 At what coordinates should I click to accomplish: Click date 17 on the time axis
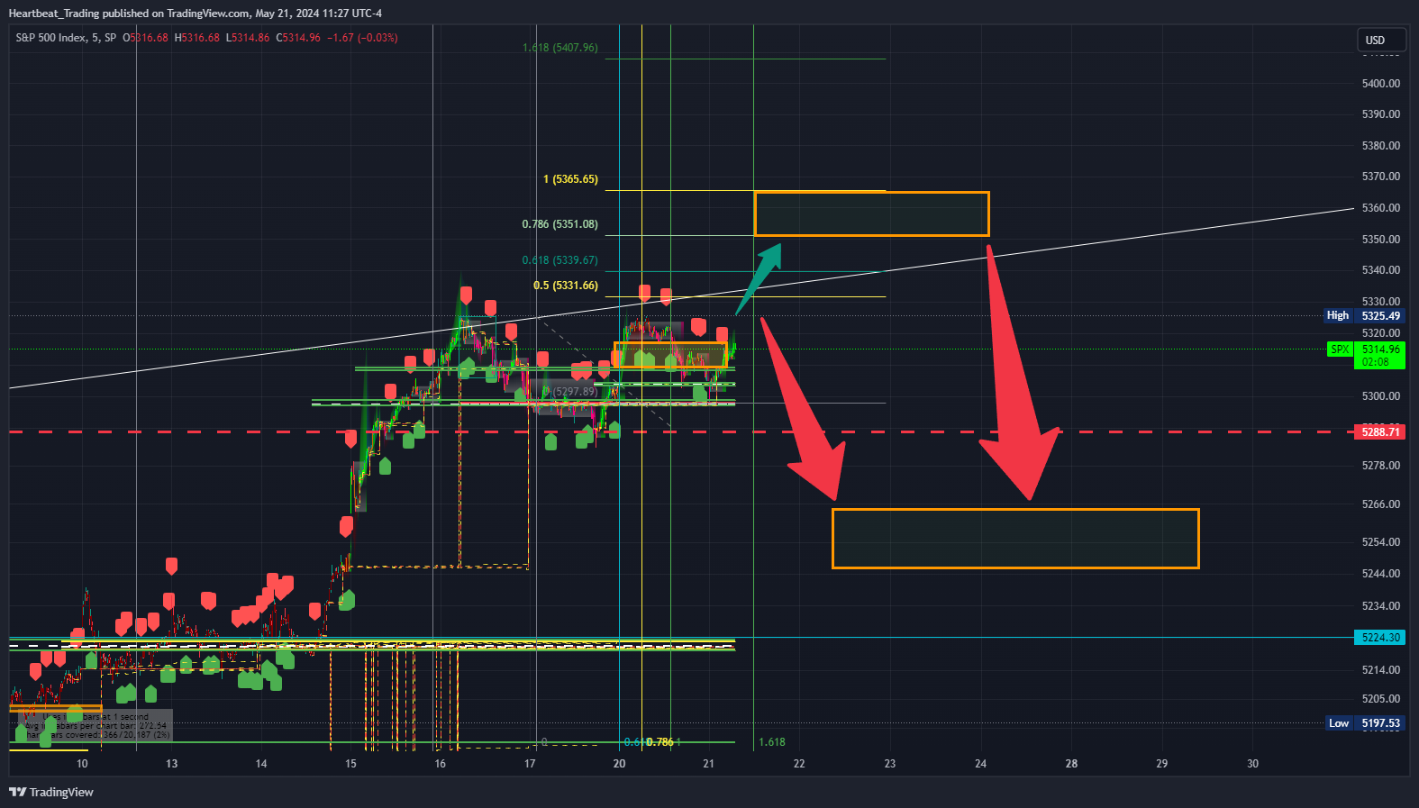530,764
